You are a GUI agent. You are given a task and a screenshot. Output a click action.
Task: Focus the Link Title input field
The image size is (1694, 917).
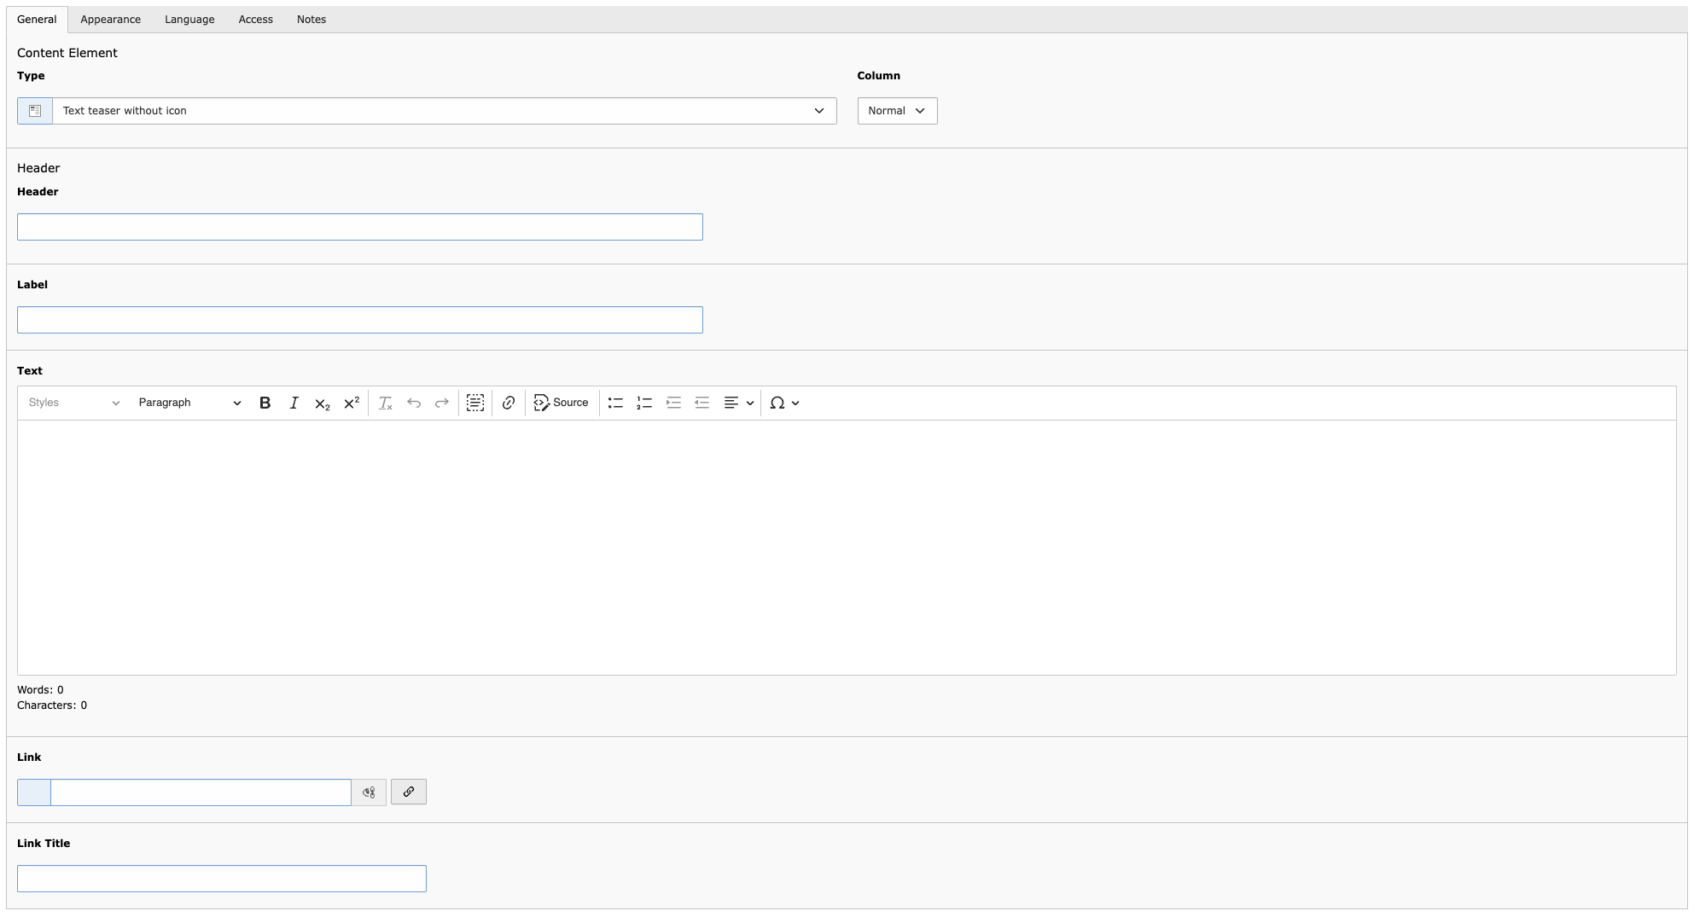coord(221,879)
